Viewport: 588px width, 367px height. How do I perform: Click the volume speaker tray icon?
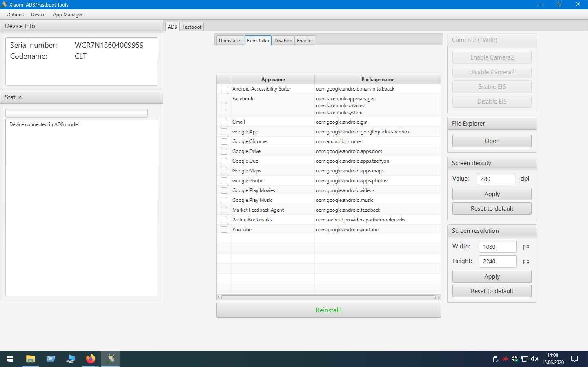click(x=535, y=359)
